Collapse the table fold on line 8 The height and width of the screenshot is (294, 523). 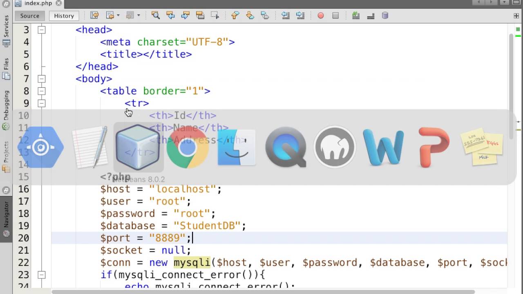point(41,91)
